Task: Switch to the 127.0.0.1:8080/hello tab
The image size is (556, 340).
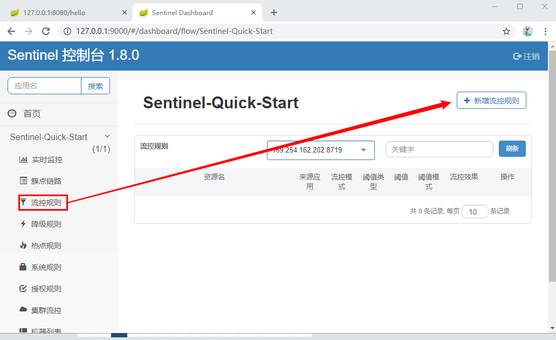Action: point(66,12)
